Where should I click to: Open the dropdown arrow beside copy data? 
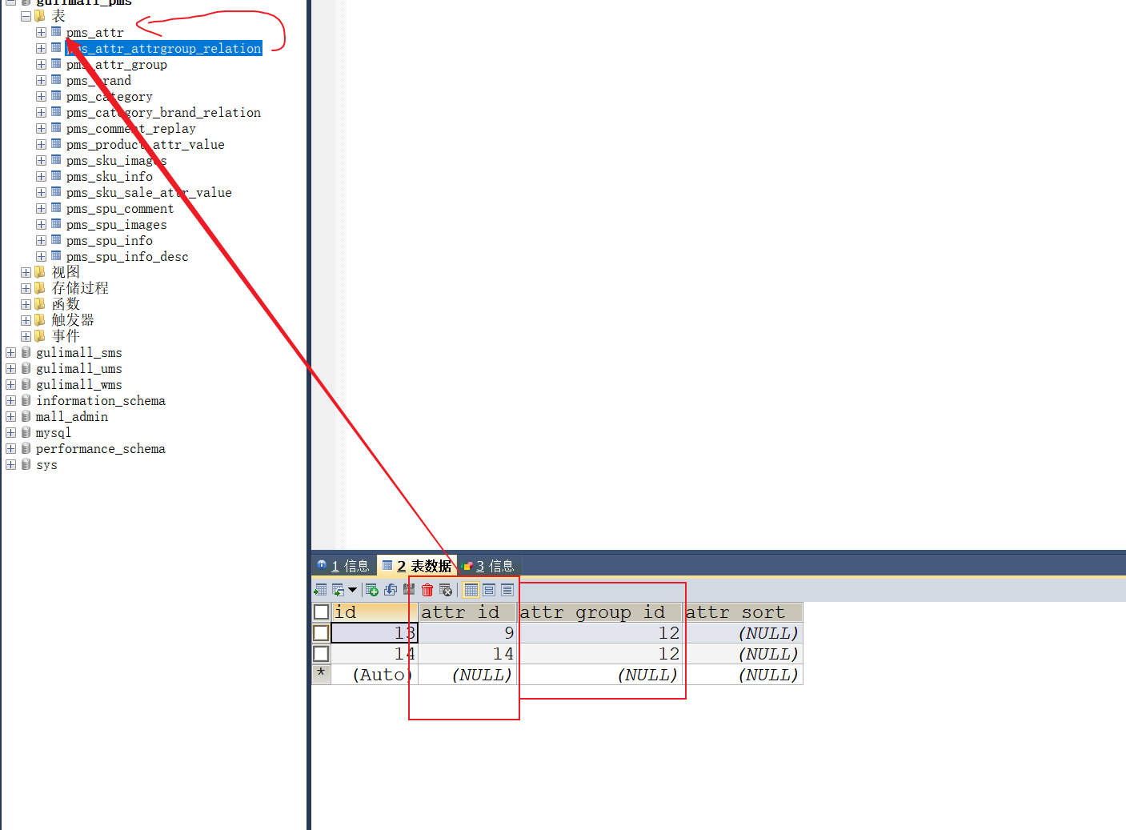click(352, 590)
